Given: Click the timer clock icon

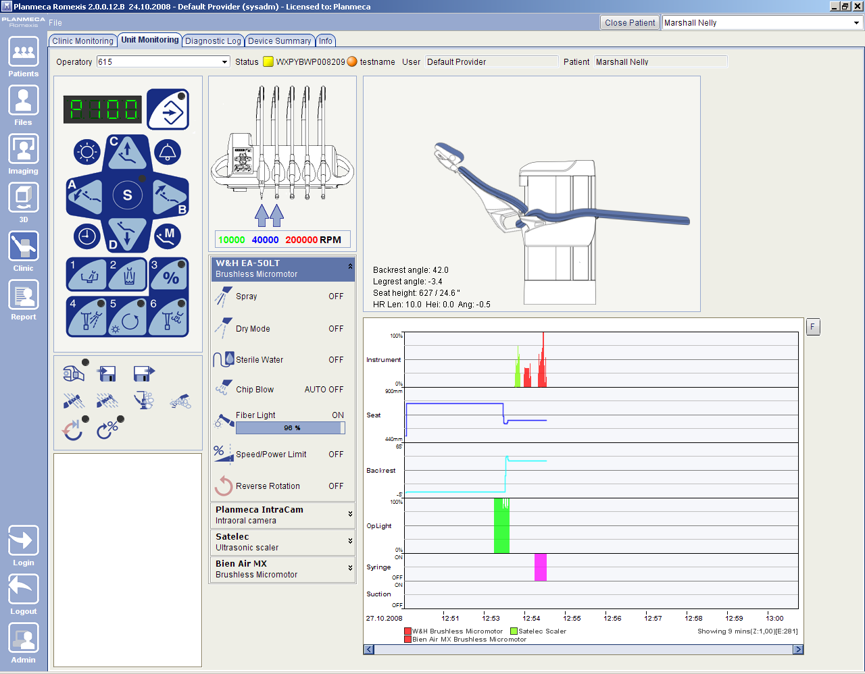Looking at the screenshot, I should (86, 236).
